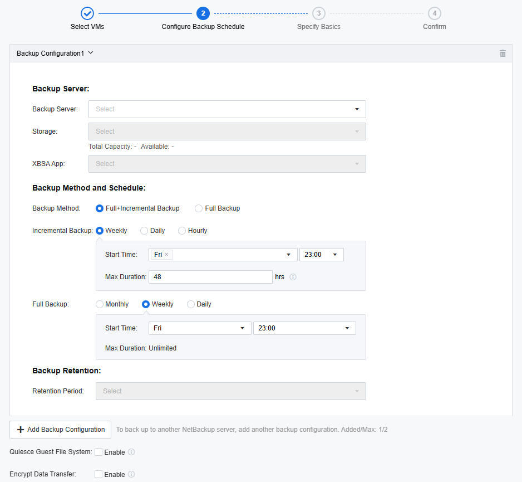Click step 2 Configure Backup Schedule circle
522x482 pixels.
tap(203, 13)
